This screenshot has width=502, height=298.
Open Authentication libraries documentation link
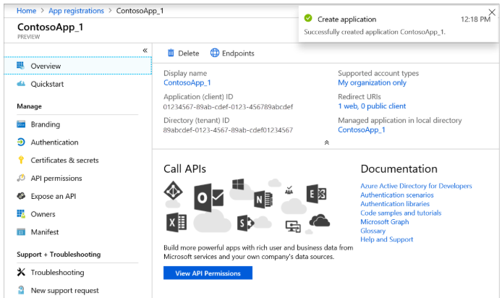(x=395, y=203)
